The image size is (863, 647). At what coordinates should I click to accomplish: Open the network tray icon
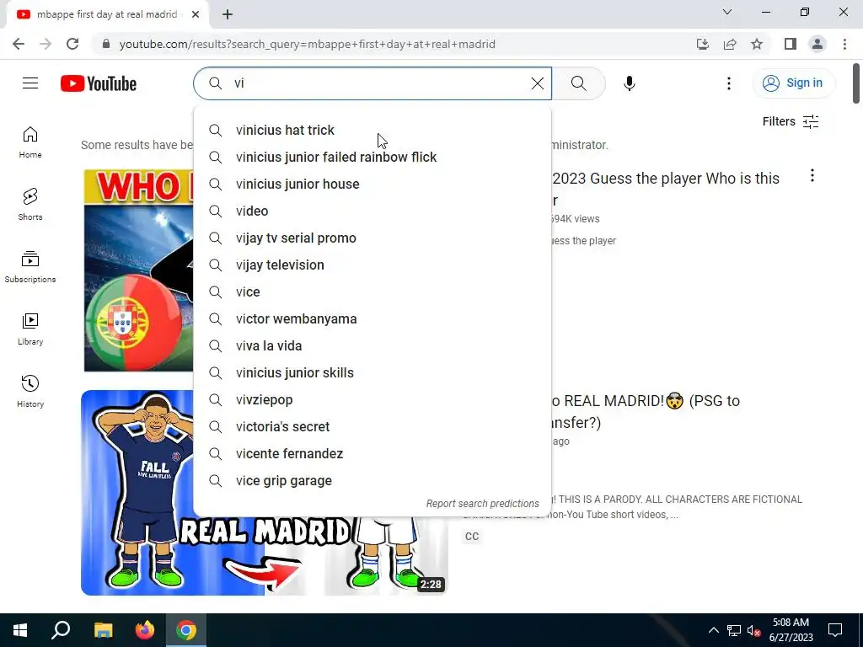pyautogui.click(x=734, y=630)
